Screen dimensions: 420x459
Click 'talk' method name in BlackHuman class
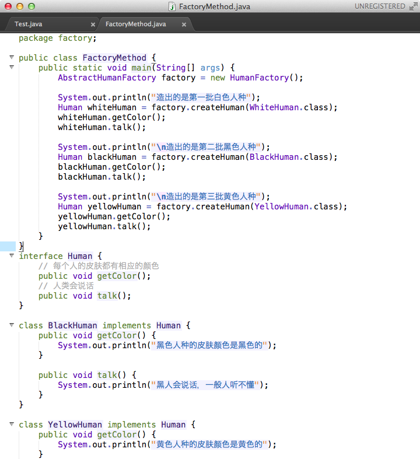point(107,375)
